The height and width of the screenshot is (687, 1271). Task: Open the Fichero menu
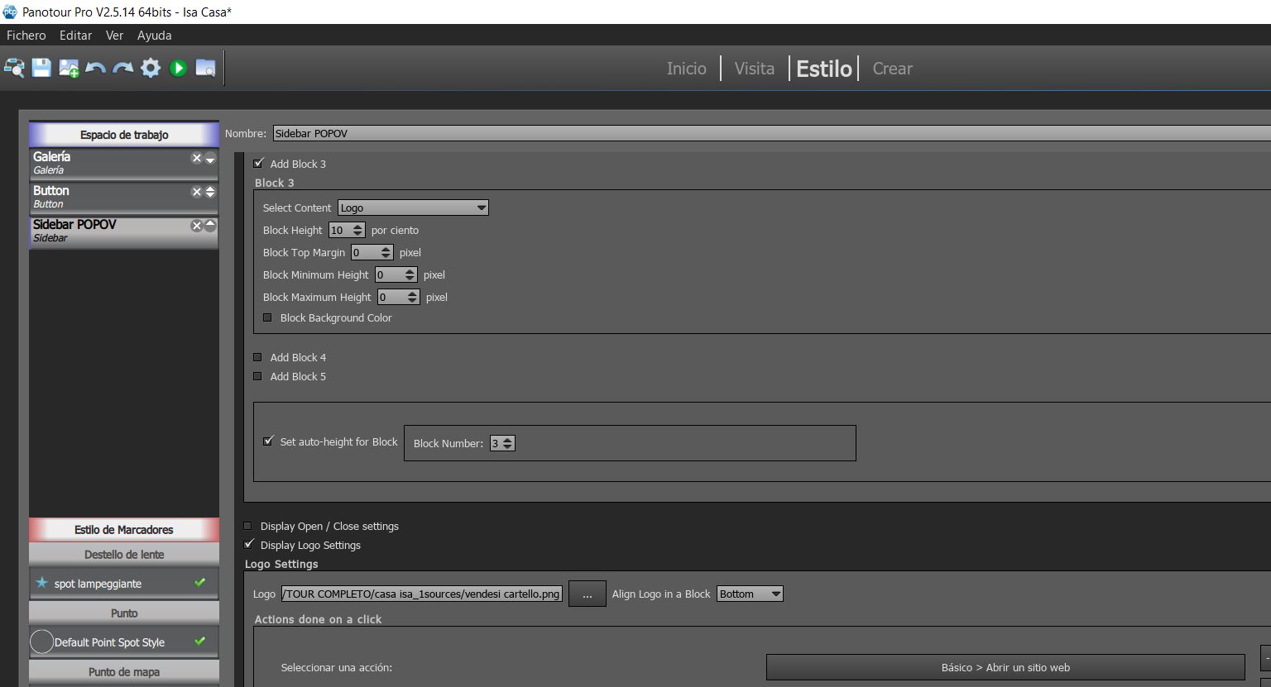point(26,36)
